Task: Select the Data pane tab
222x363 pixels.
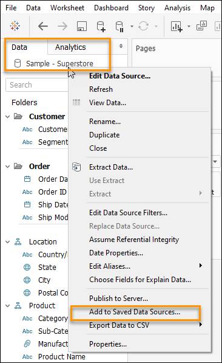Action: click(x=19, y=47)
